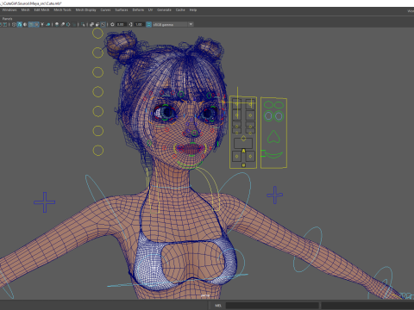Screen dimensions: 414x310
Task: Select the topmost yellow circle rig control
Action: pos(97,33)
